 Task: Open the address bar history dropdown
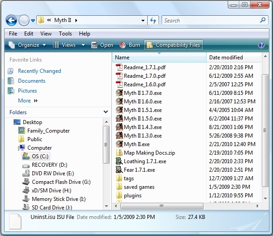point(143,21)
